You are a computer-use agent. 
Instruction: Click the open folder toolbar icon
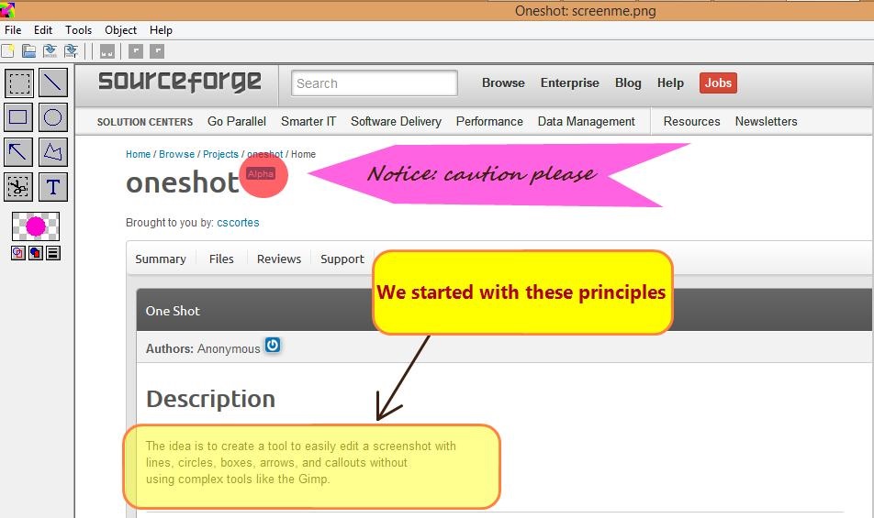click(x=29, y=51)
